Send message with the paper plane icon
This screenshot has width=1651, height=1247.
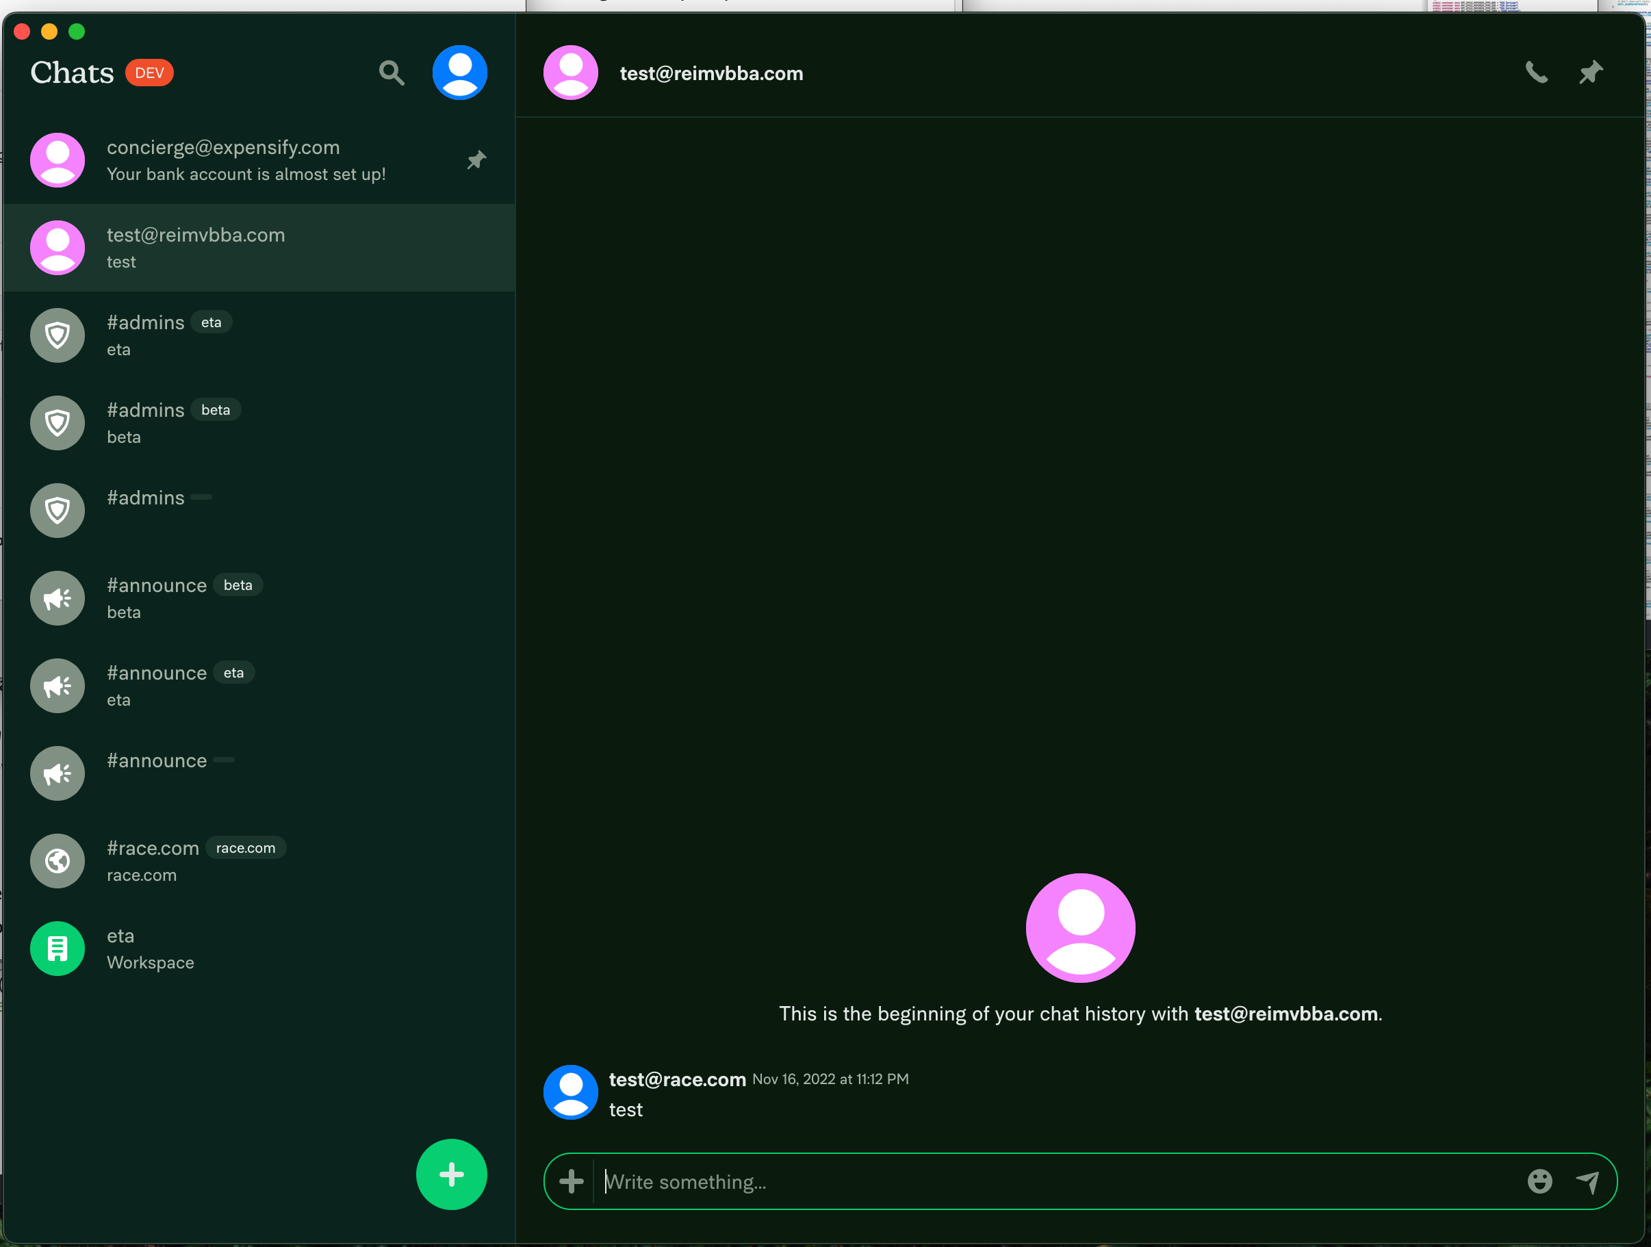tap(1587, 1181)
